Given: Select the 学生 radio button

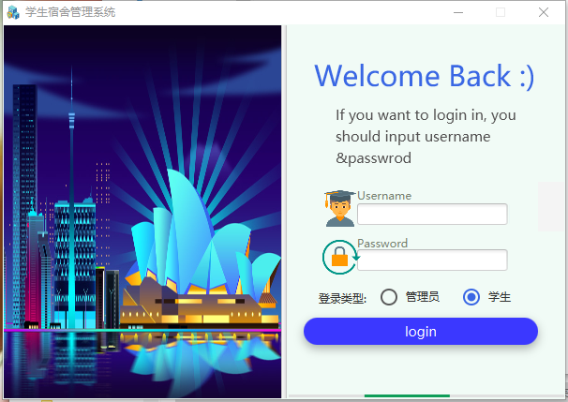Looking at the screenshot, I should coord(471,297).
